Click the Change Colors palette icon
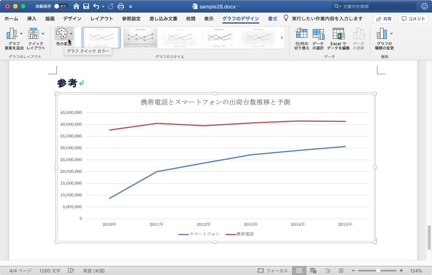 tap(61, 34)
